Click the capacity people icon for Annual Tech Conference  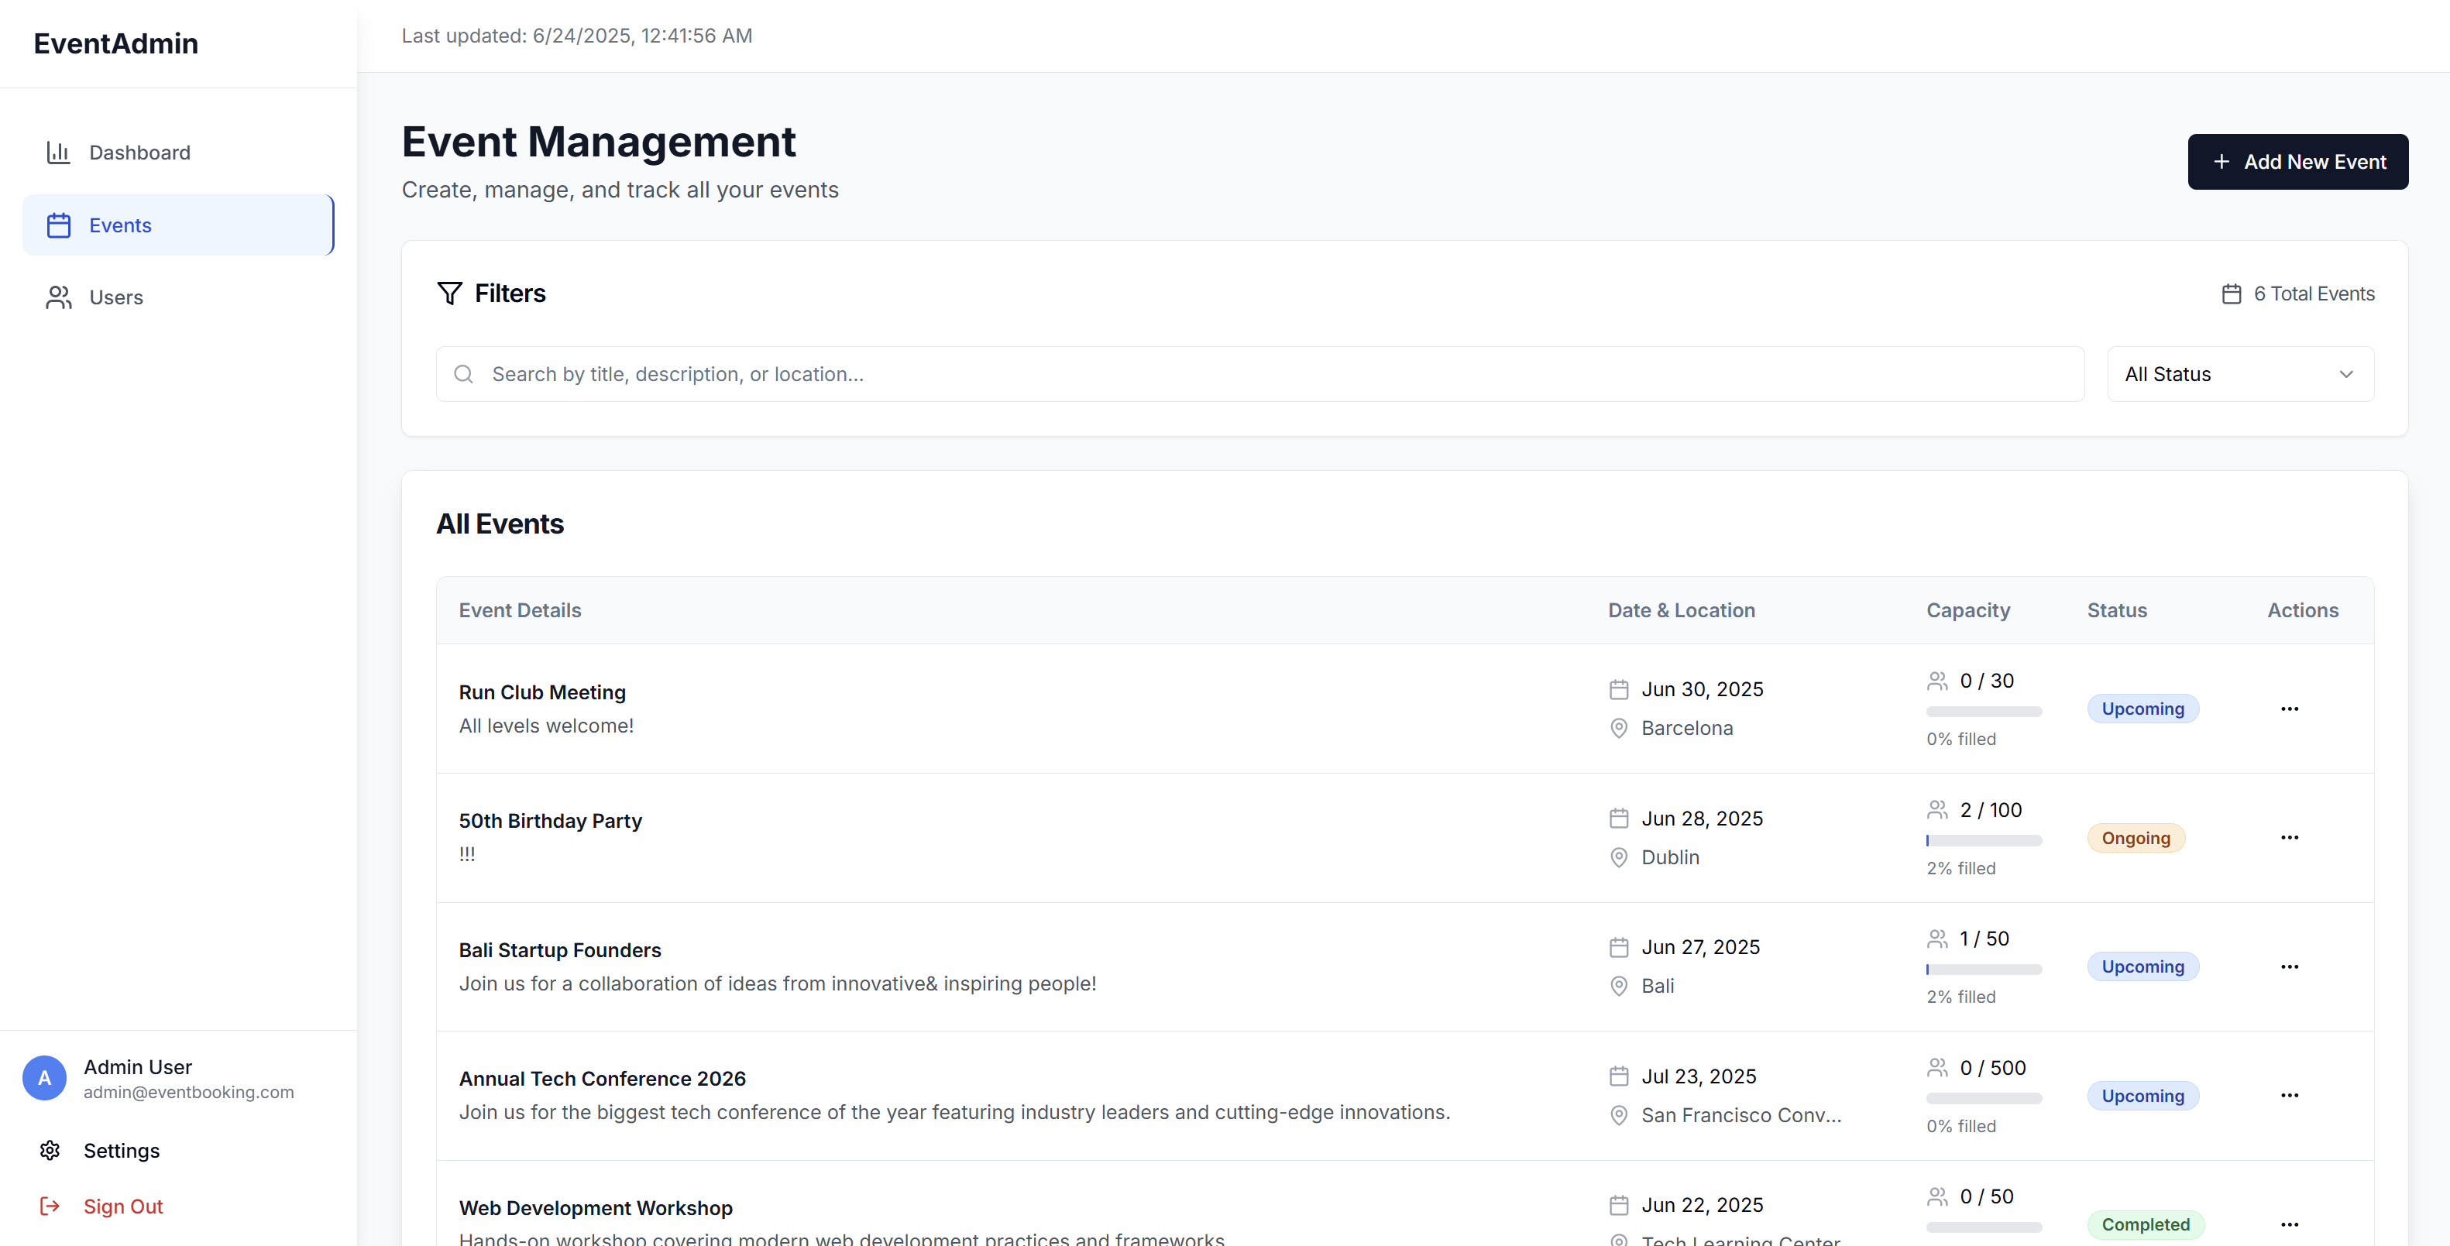coord(1940,1067)
